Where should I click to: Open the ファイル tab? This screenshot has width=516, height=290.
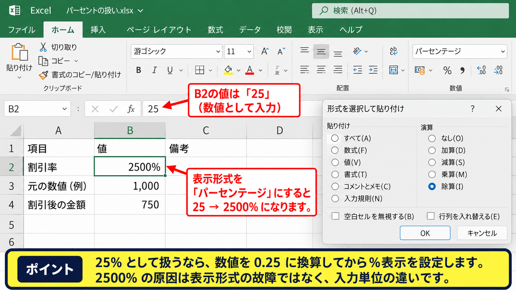click(x=21, y=30)
